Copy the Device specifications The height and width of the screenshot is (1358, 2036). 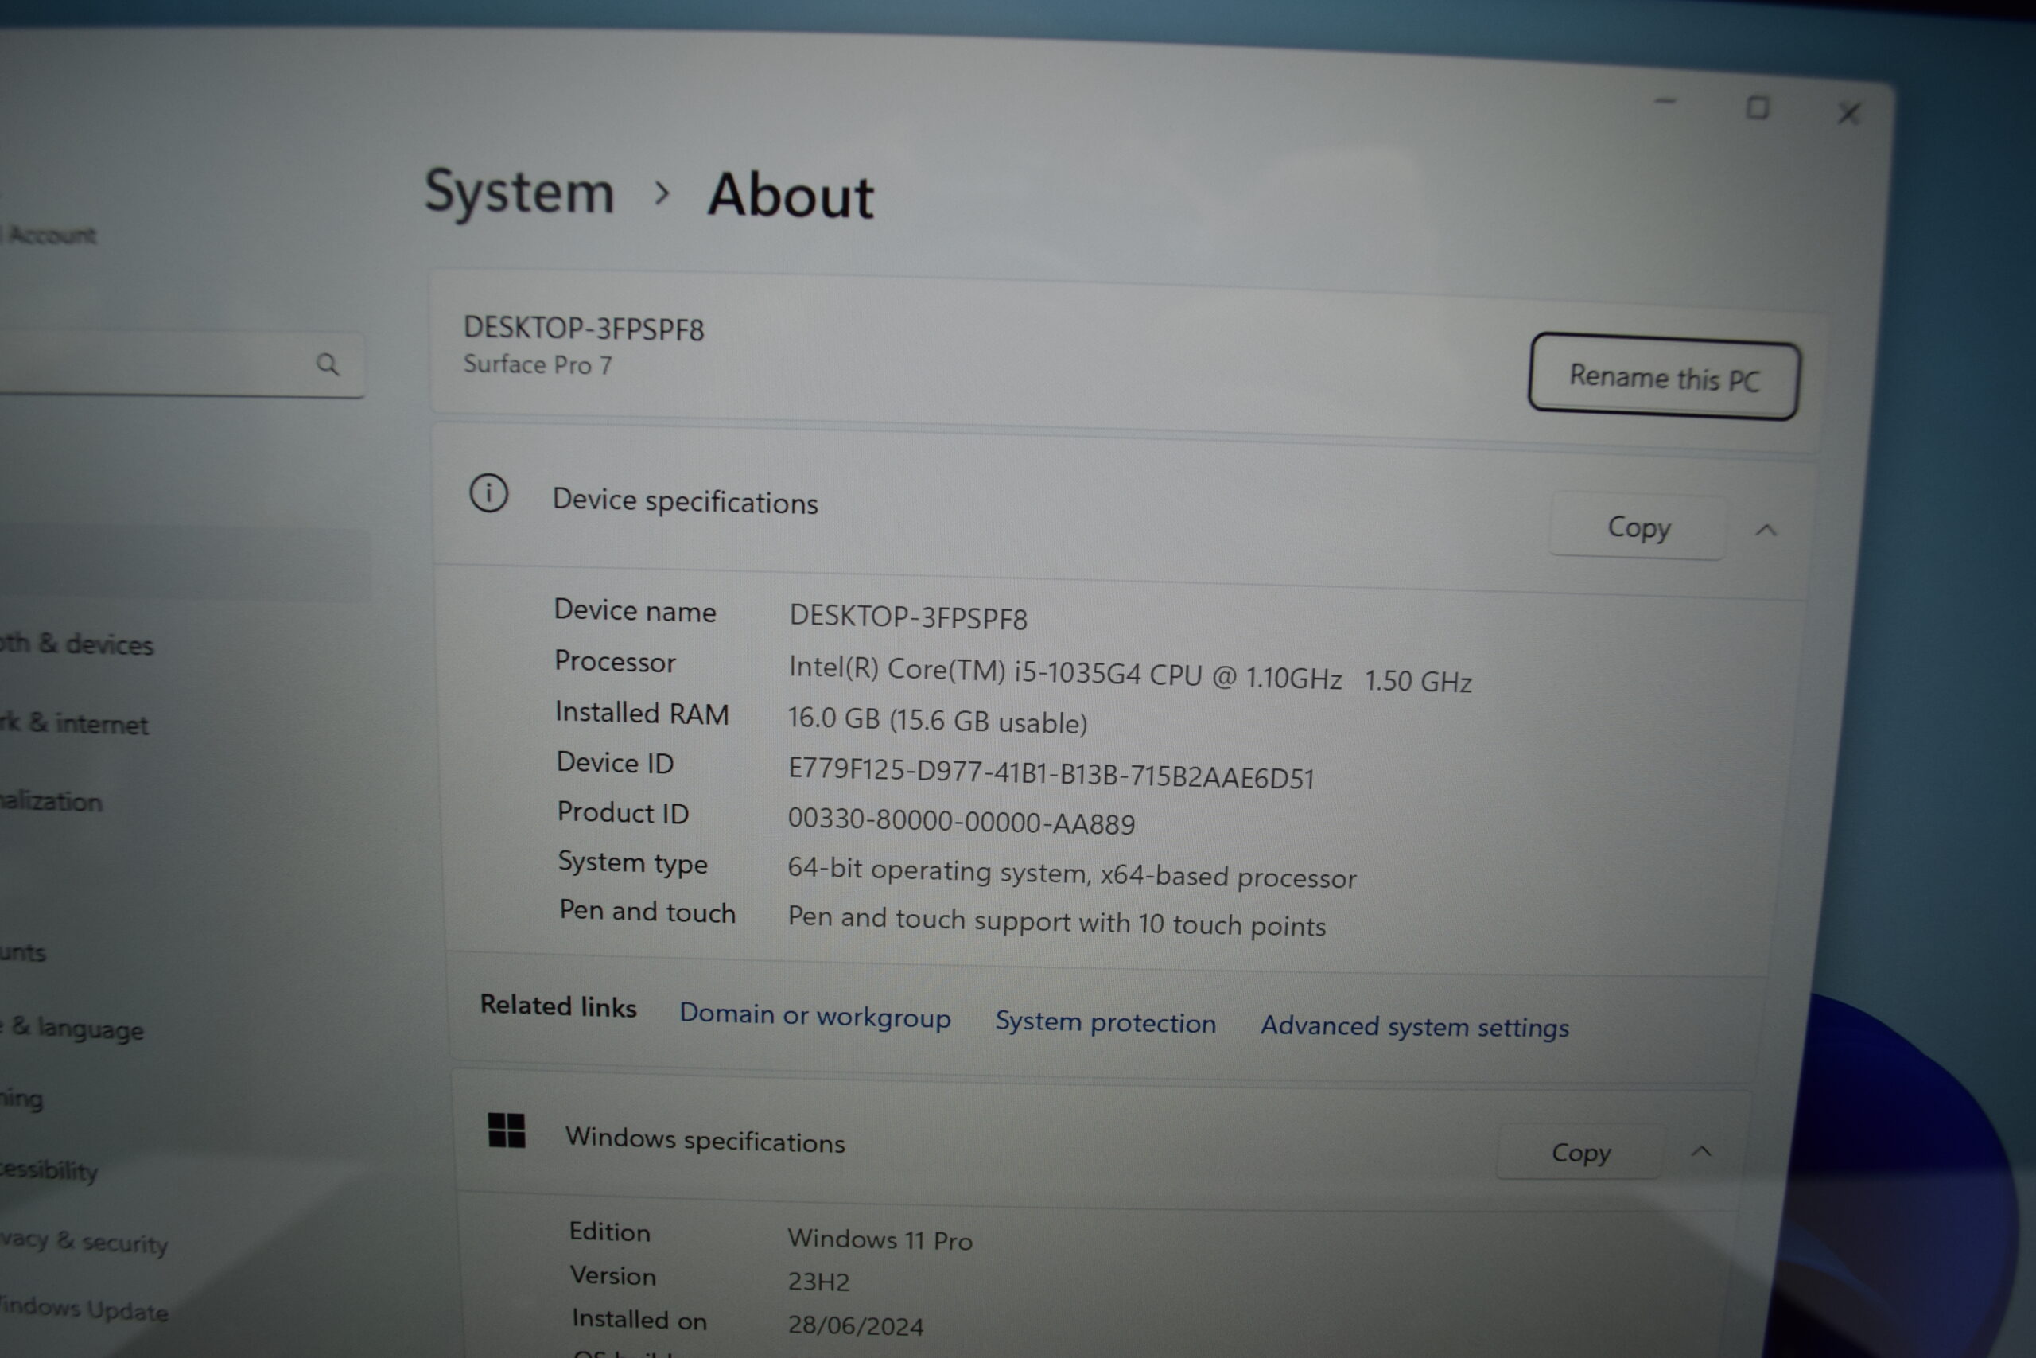(1638, 527)
